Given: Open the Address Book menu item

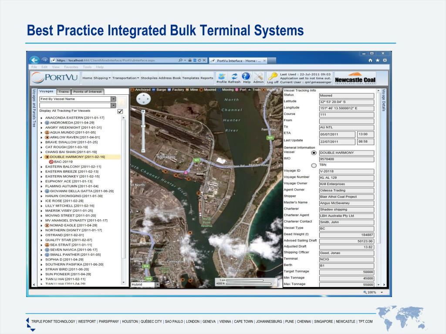Looking at the screenshot, I should point(169,78).
